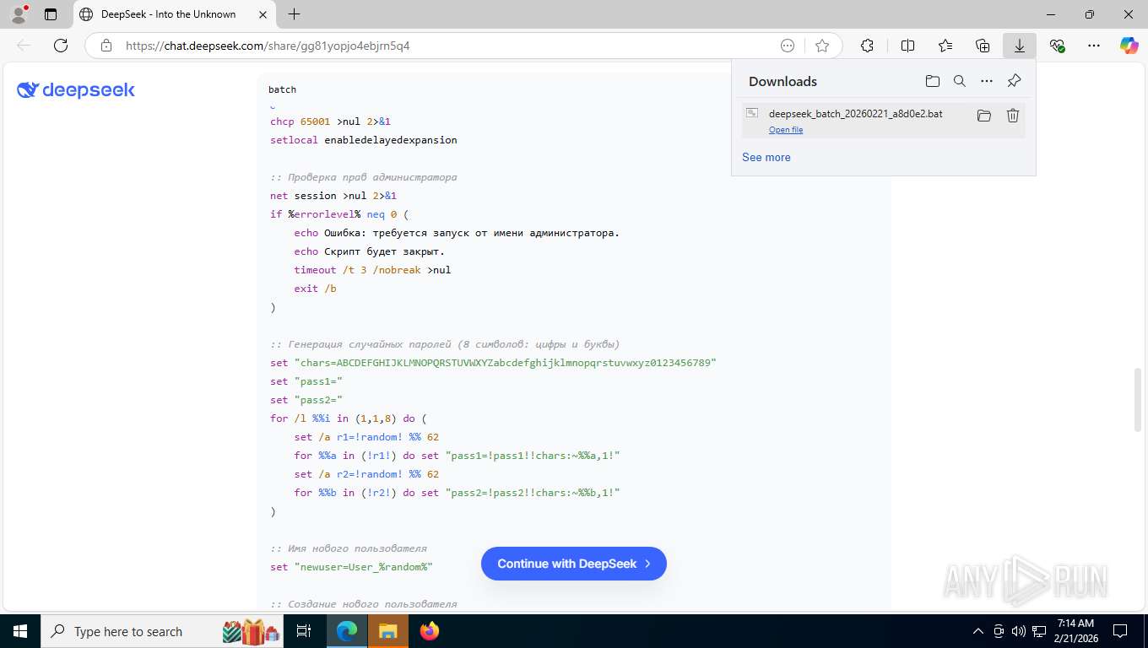Click the line setlocal enabledelayedexpansion
This screenshot has width=1148, height=648.
pos(364,140)
